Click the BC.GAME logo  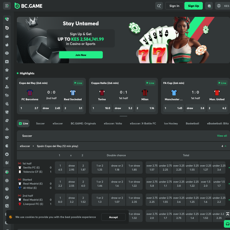[28, 6]
